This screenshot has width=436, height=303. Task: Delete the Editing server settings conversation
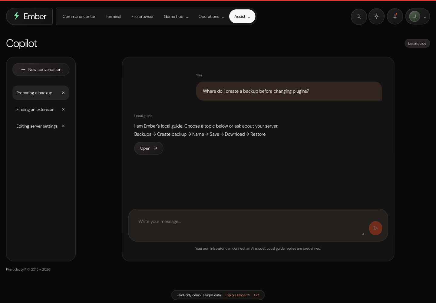click(63, 126)
